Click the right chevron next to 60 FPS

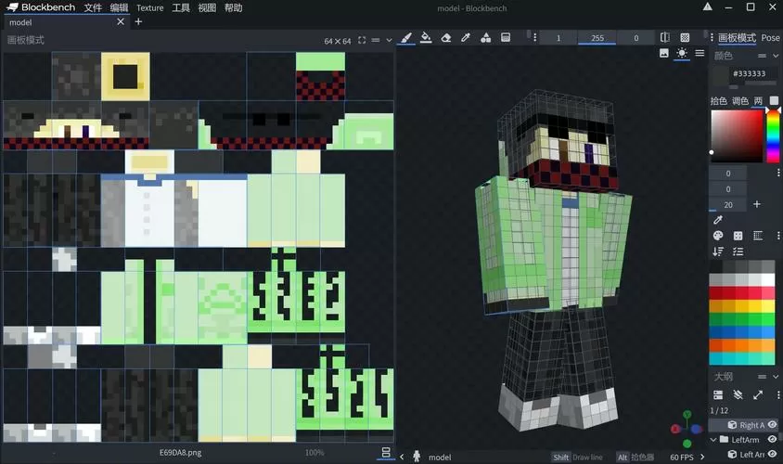[702, 457]
